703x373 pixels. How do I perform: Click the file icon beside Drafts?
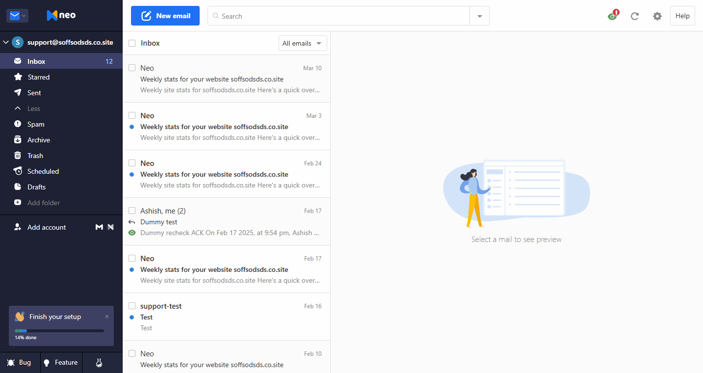(18, 187)
